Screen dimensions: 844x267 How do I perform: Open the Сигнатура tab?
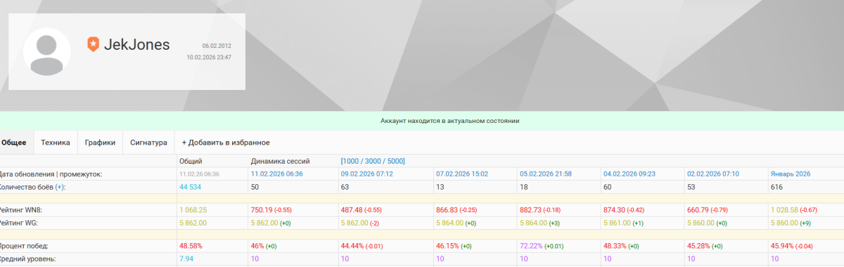coord(148,142)
